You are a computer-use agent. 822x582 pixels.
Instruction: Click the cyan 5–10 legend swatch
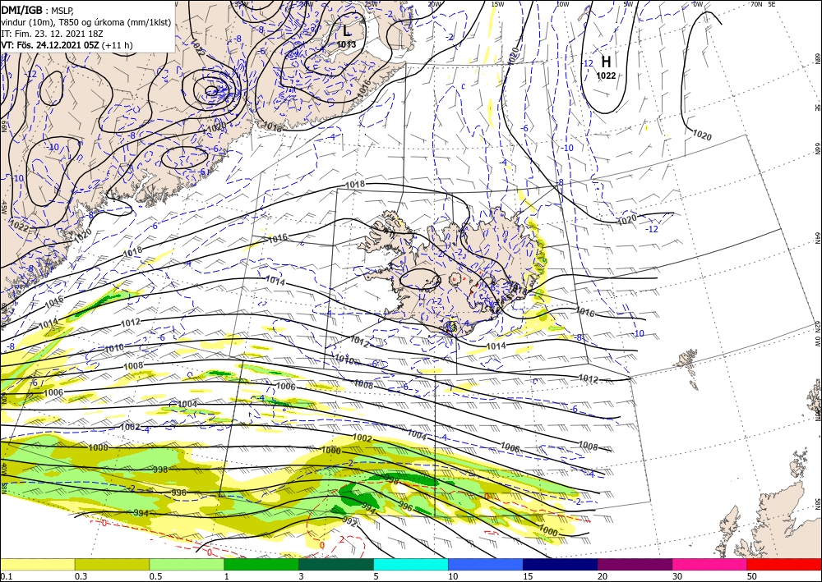[x=411, y=565]
